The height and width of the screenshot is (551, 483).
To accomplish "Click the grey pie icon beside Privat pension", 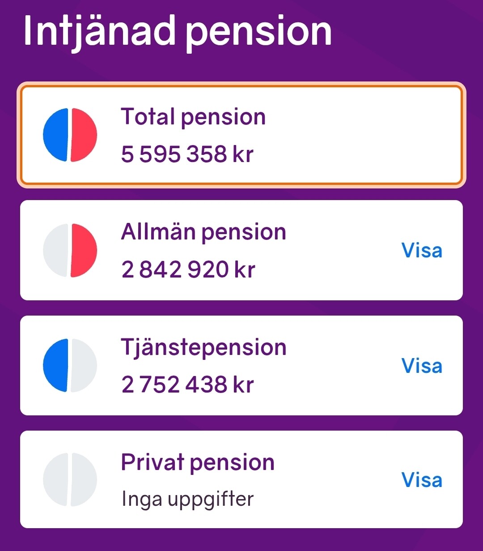I will pos(70,480).
